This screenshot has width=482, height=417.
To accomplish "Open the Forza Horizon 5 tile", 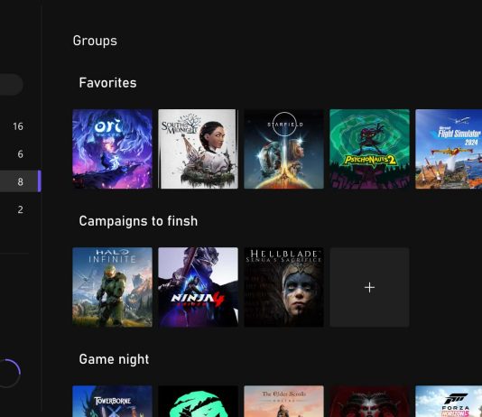I will point(449,402).
